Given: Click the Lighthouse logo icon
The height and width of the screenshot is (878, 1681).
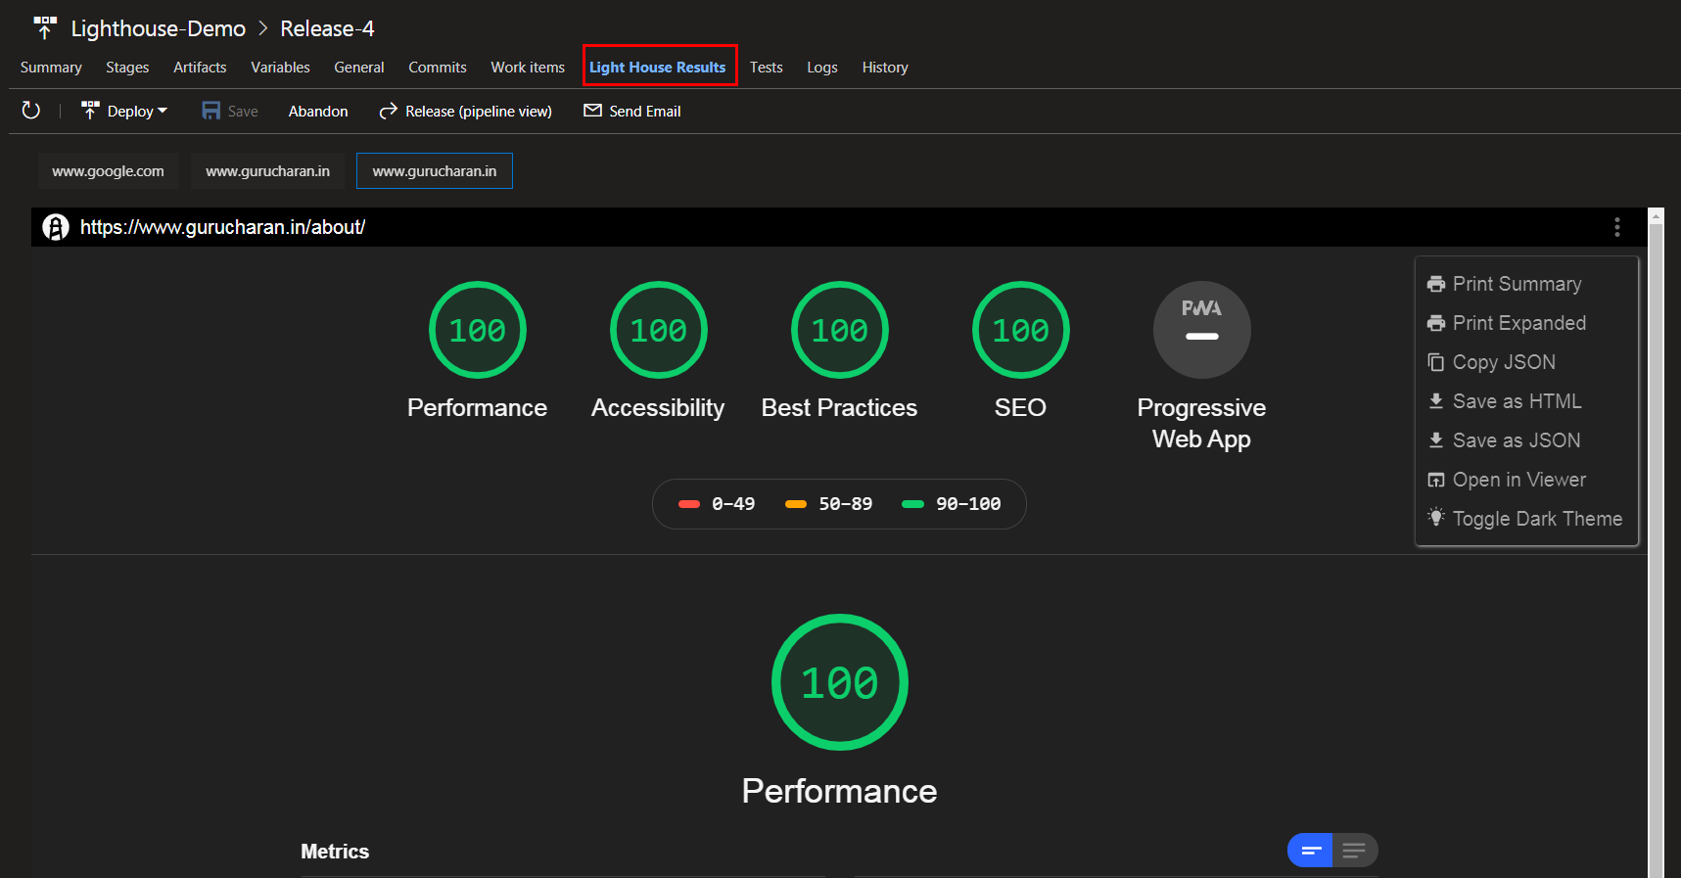Looking at the screenshot, I should [x=56, y=227].
